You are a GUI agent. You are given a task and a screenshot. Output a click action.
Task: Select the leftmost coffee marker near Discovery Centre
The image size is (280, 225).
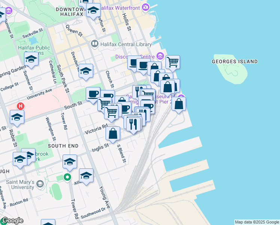[x=132, y=63]
